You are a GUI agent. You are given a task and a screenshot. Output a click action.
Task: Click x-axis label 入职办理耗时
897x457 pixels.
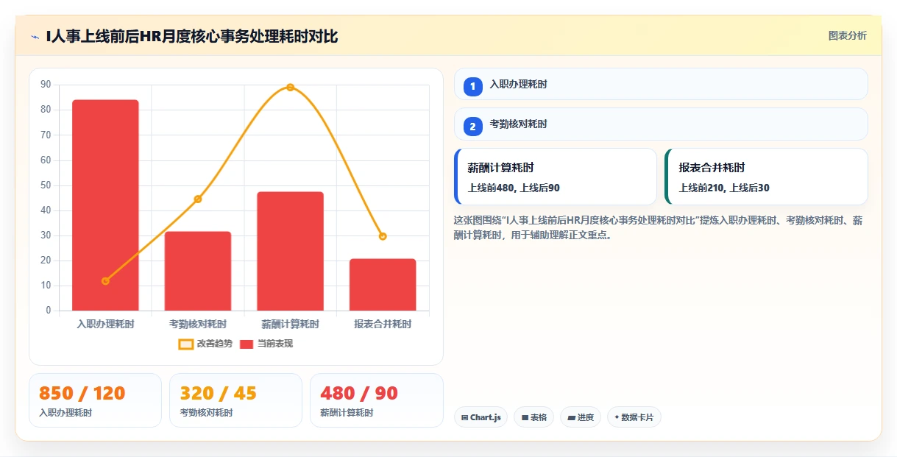click(105, 324)
